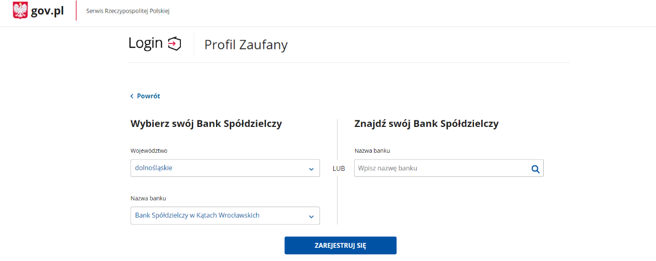Click the Znajdź swój Bank Spółdzielczy heading
This screenshot has height=261, width=656.
pyautogui.click(x=426, y=124)
